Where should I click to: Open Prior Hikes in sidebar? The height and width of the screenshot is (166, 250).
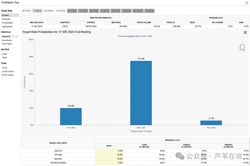tap(7, 44)
